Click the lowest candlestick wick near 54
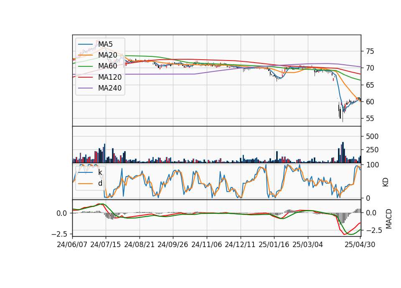Screen dimensions: 401x288 coord(343,116)
